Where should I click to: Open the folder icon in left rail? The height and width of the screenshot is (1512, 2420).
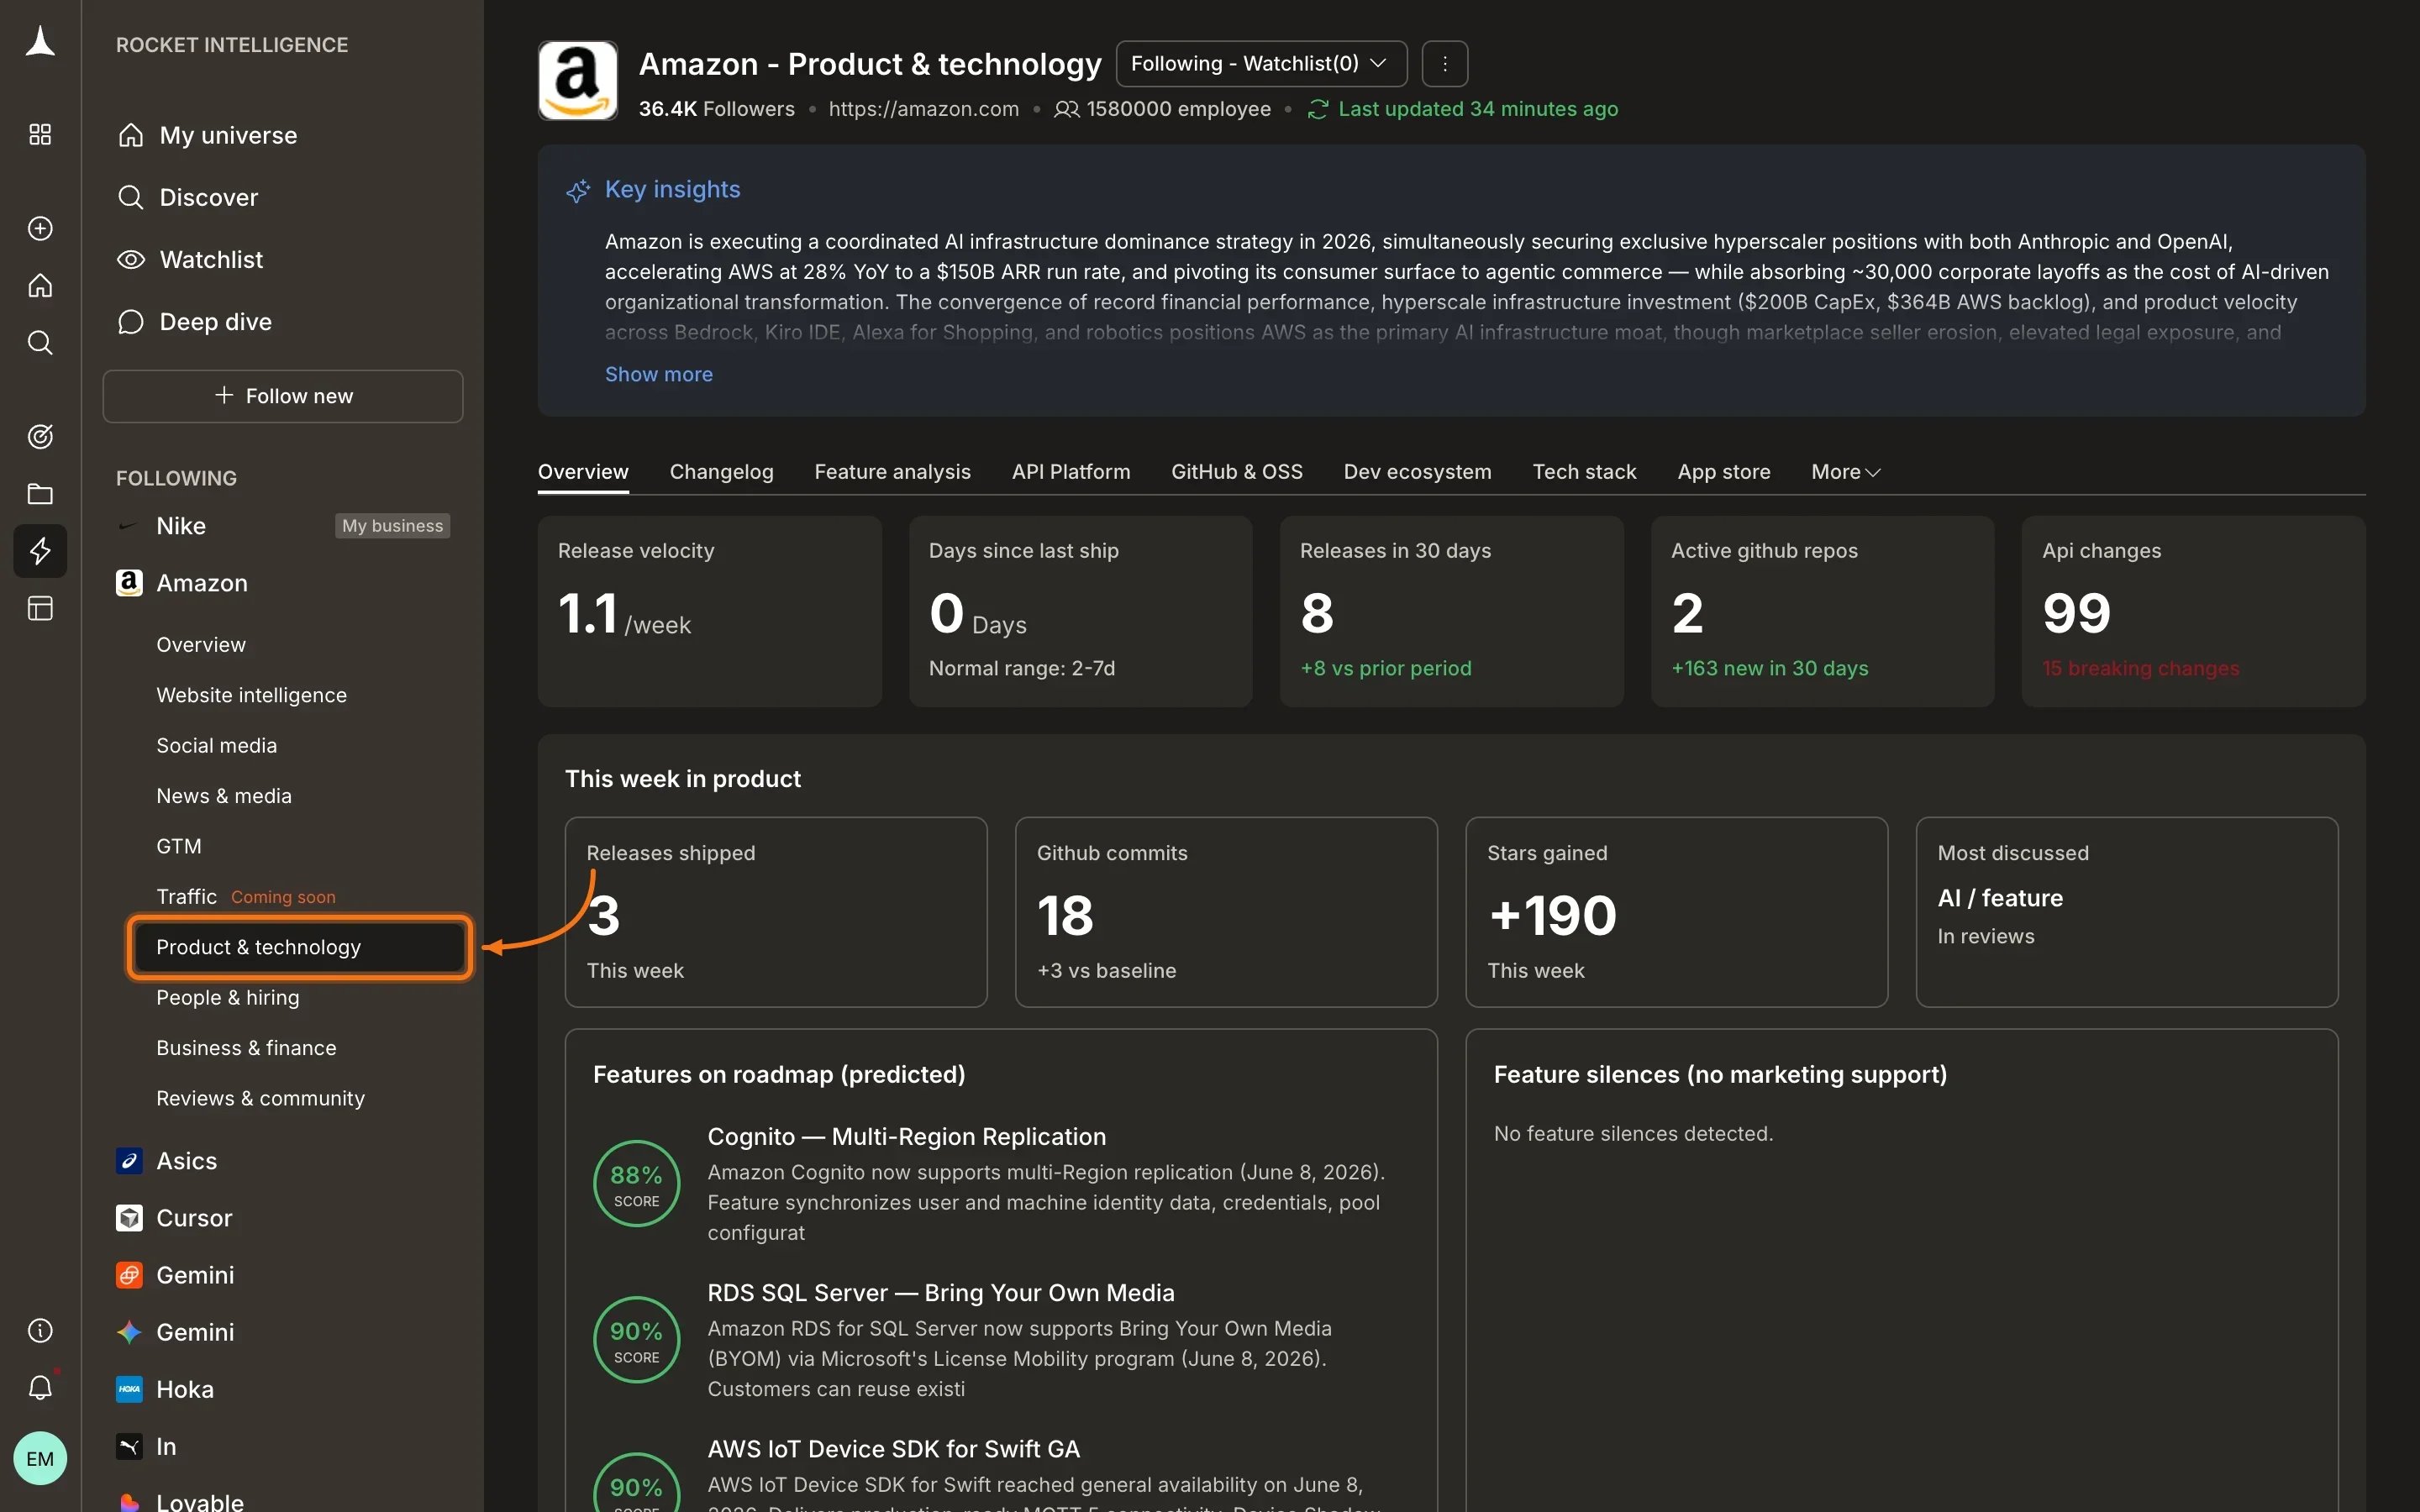(x=40, y=494)
